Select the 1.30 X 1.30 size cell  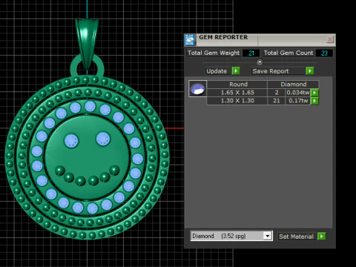(237, 101)
